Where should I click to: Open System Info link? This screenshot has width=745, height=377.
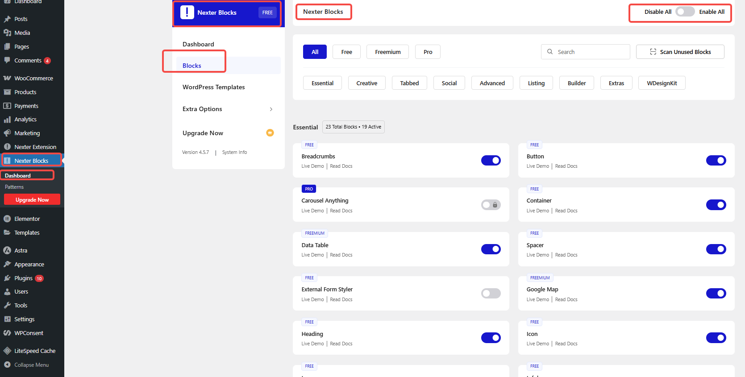[234, 152]
